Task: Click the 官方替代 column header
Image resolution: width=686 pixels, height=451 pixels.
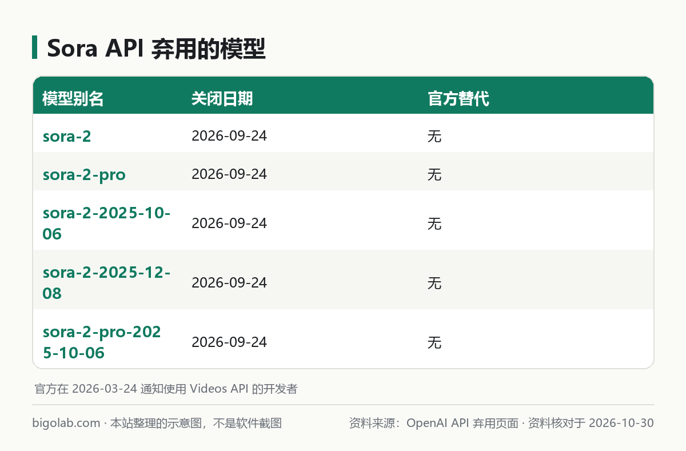Action: coord(458,99)
